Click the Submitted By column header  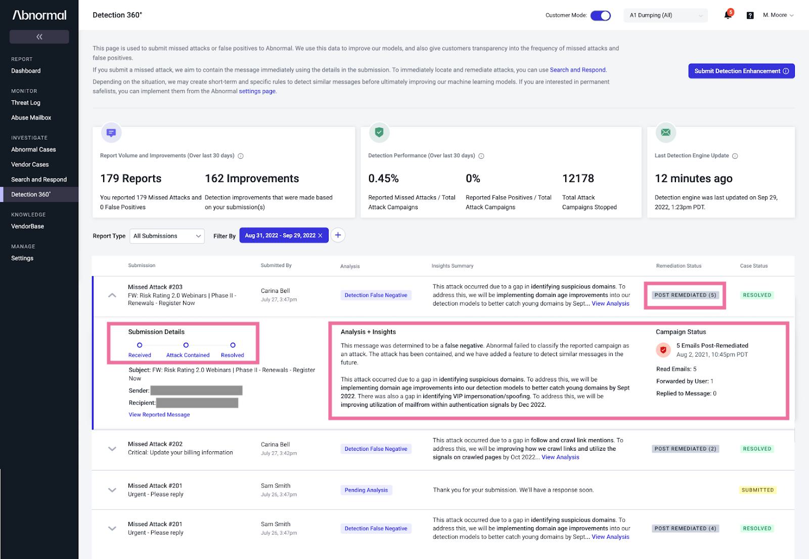276,266
